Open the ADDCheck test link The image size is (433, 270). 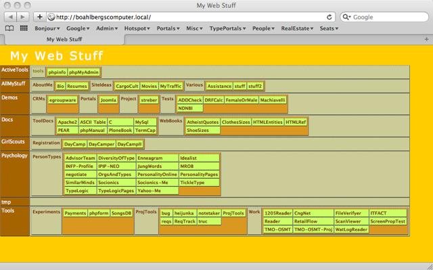coord(189,100)
